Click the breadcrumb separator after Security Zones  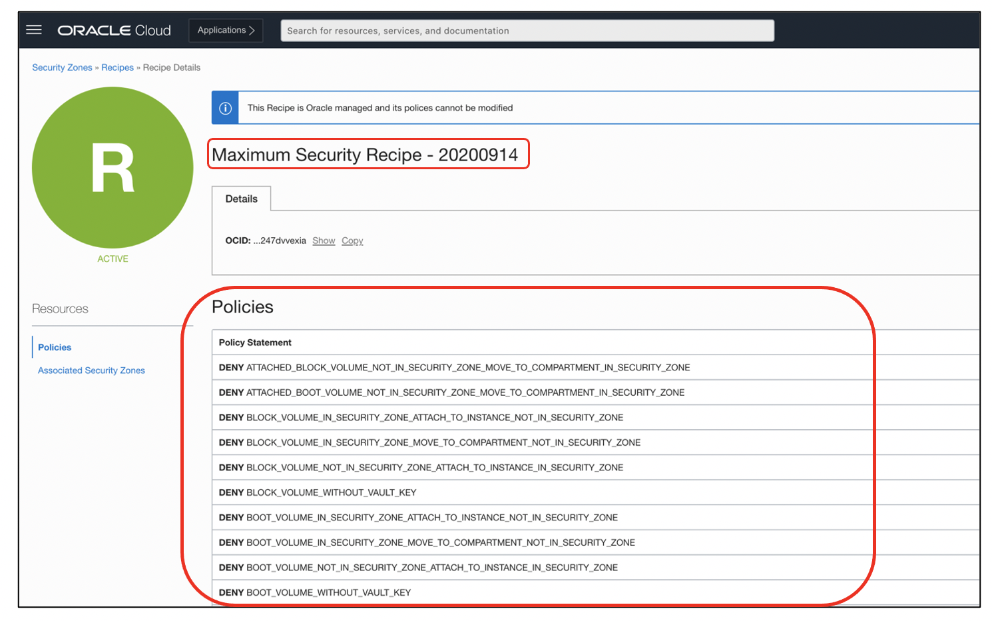pyautogui.click(x=97, y=67)
